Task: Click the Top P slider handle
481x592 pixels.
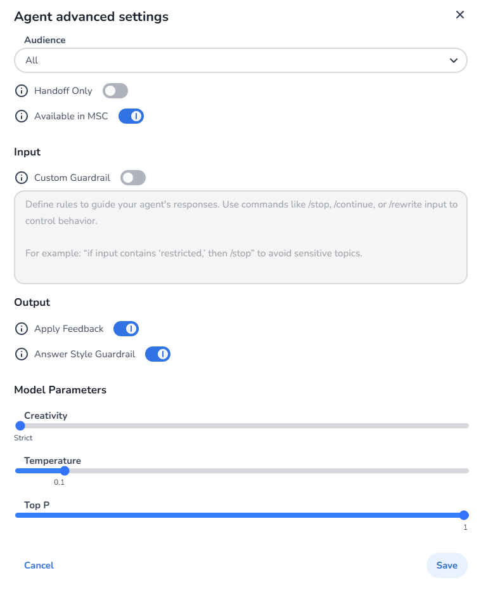Action: (464, 515)
